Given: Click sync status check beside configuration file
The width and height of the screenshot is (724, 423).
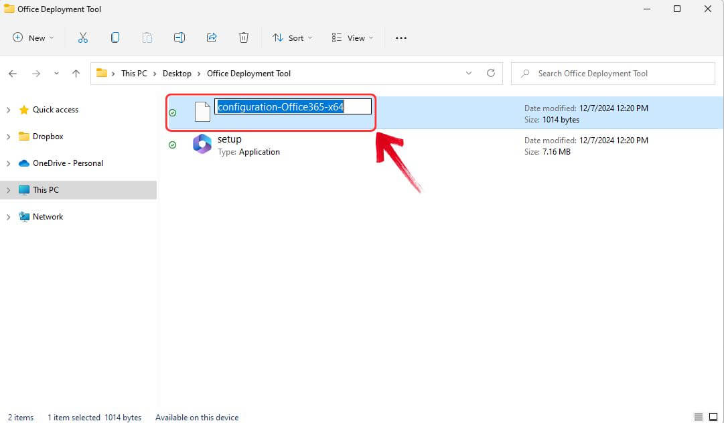Looking at the screenshot, I should [x=173, y=112].
